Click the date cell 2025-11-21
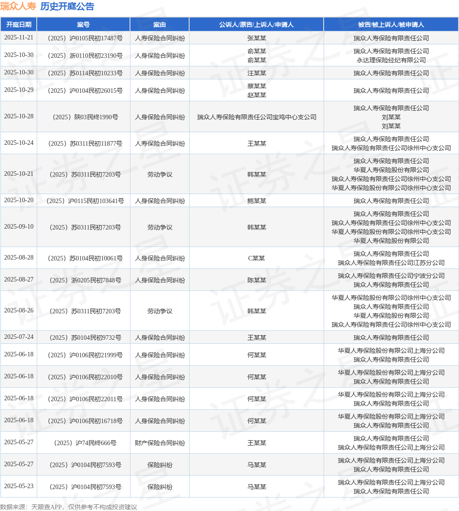459x511 pixels. click(x=18, y=38)
